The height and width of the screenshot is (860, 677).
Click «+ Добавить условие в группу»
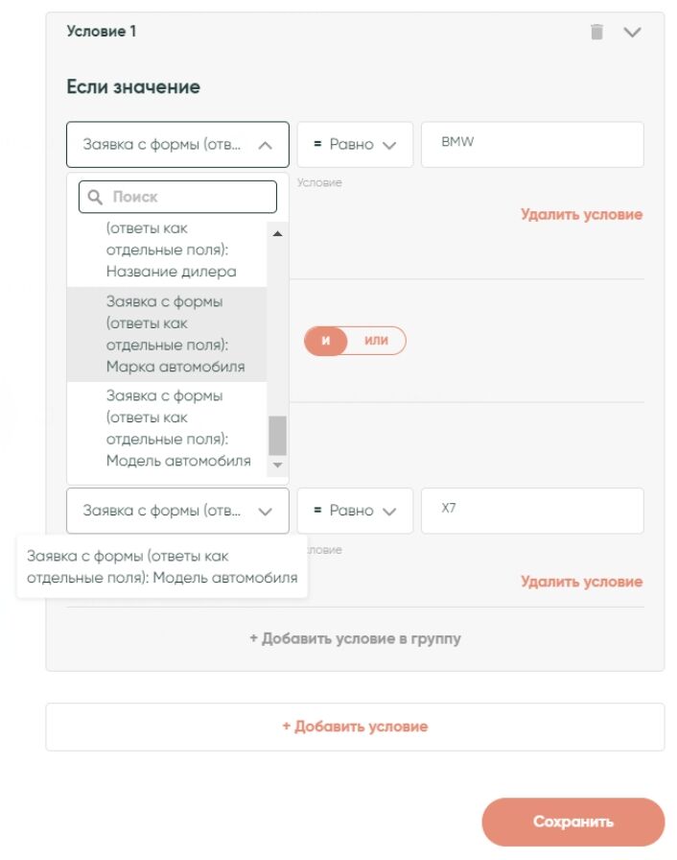coord(355,638)
